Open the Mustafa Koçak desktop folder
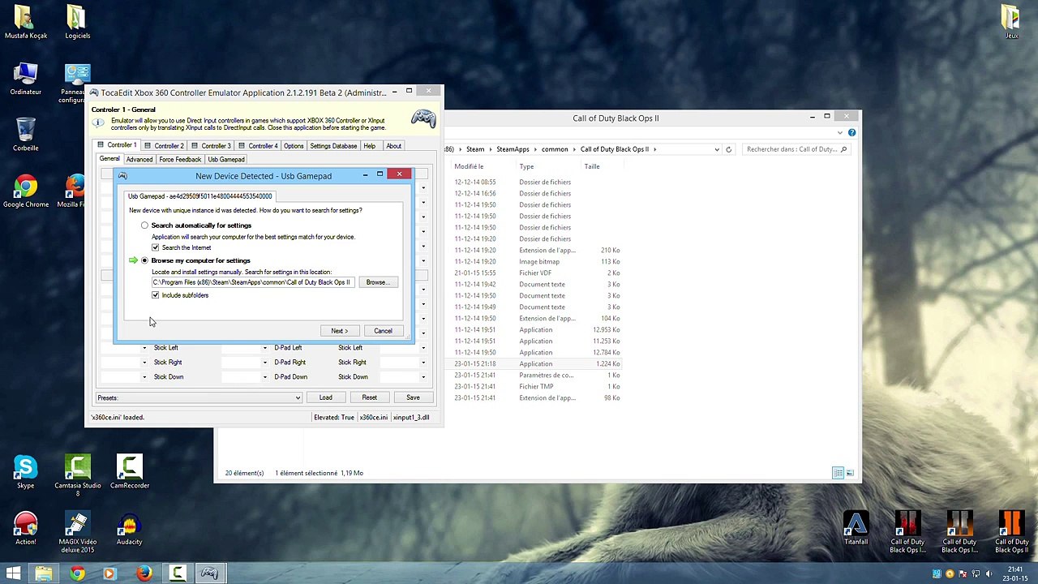Viewport: 1038px width, 584px height. (x=25, y=23)
